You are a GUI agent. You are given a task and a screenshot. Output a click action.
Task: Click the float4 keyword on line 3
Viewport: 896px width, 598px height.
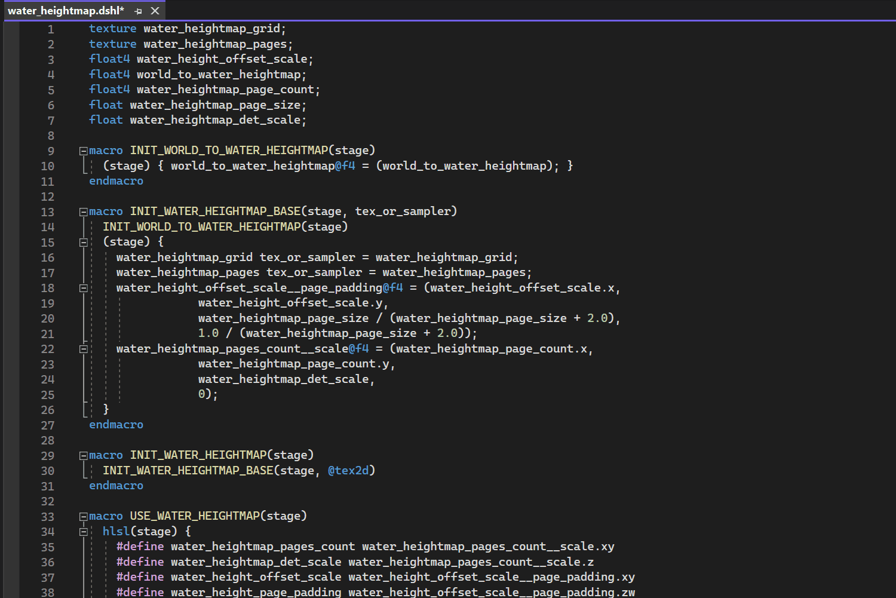[109, 59]
